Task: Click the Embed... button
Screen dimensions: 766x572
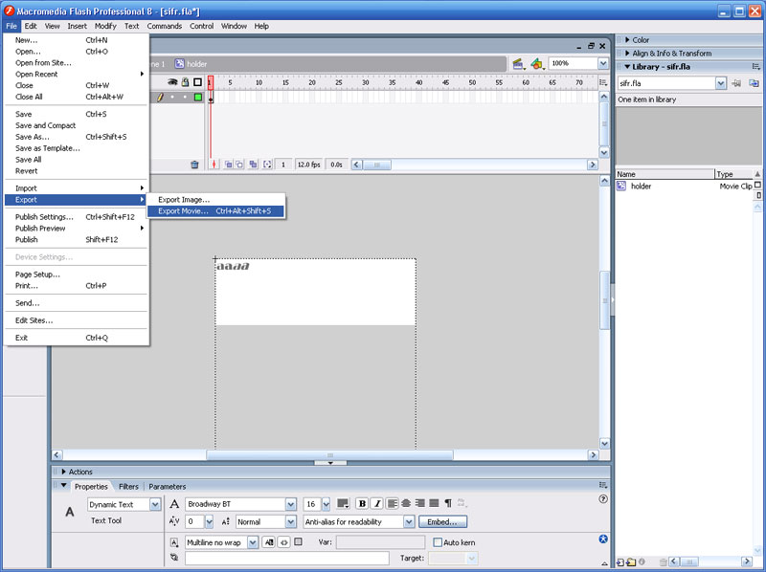Action: (442, 521)
